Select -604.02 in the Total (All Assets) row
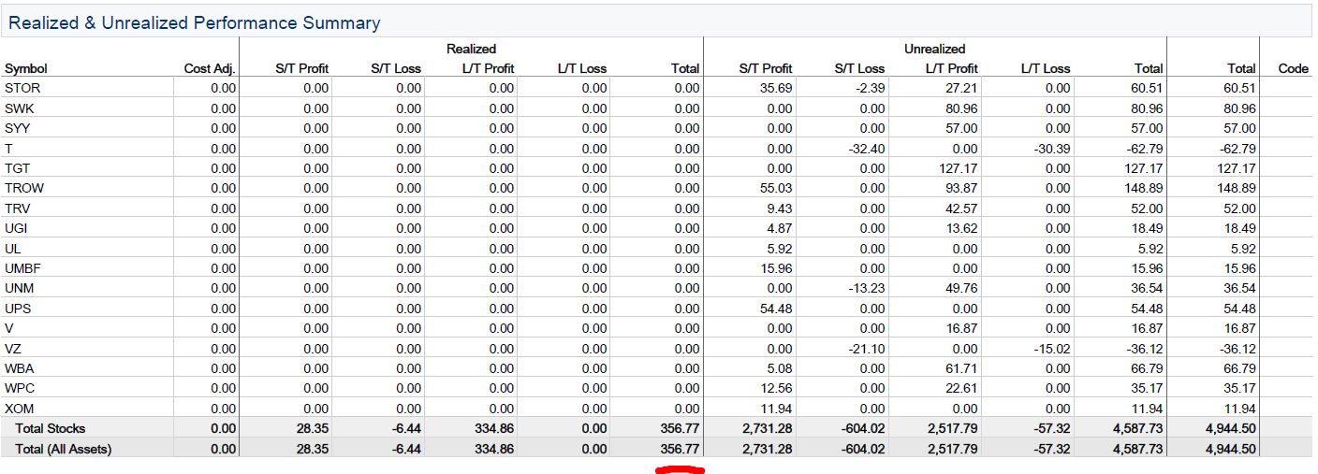 click(x=862, y=449)
